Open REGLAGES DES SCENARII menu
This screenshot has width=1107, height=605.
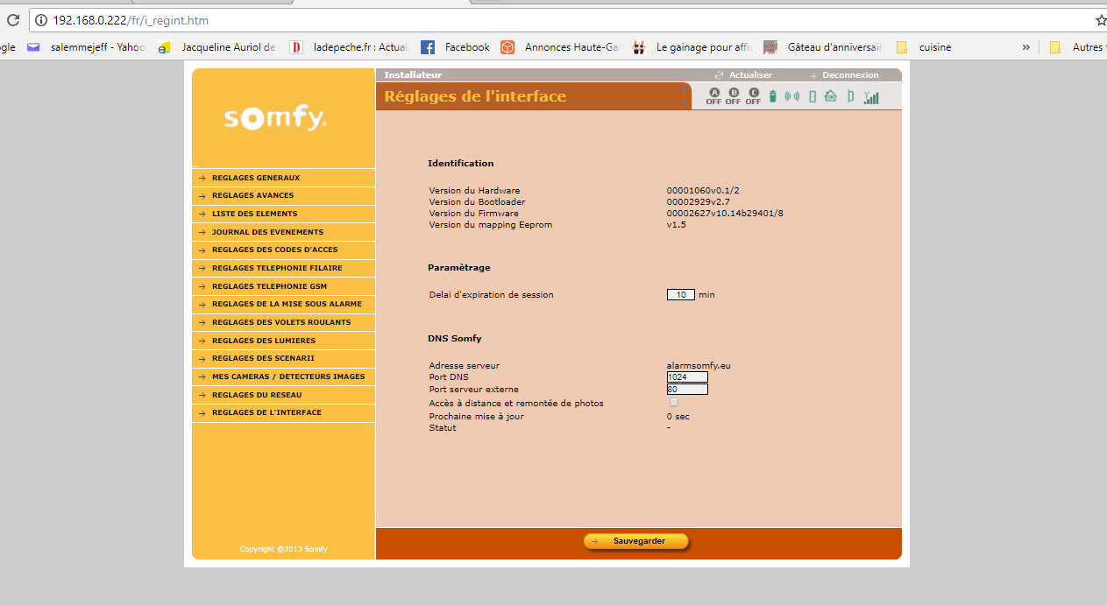(x=283, y=358)
